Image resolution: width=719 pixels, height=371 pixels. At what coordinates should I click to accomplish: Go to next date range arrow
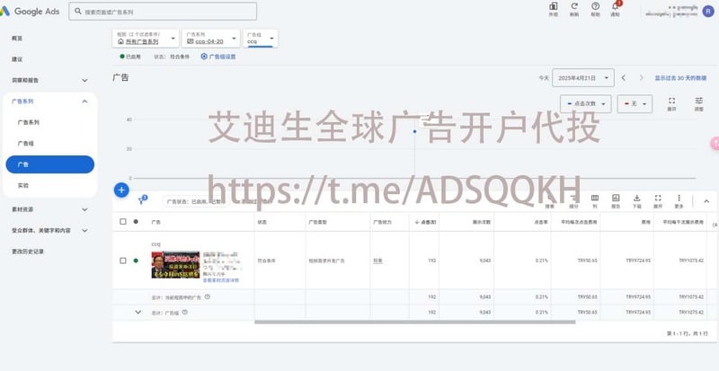pos(642,78)
